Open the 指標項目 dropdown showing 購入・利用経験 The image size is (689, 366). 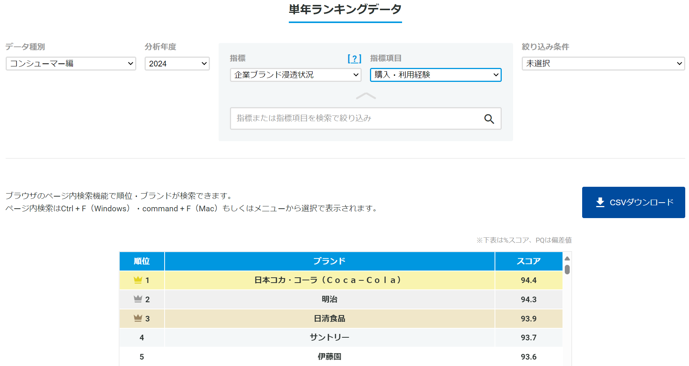pyautogui.click(x=436, y=75)
